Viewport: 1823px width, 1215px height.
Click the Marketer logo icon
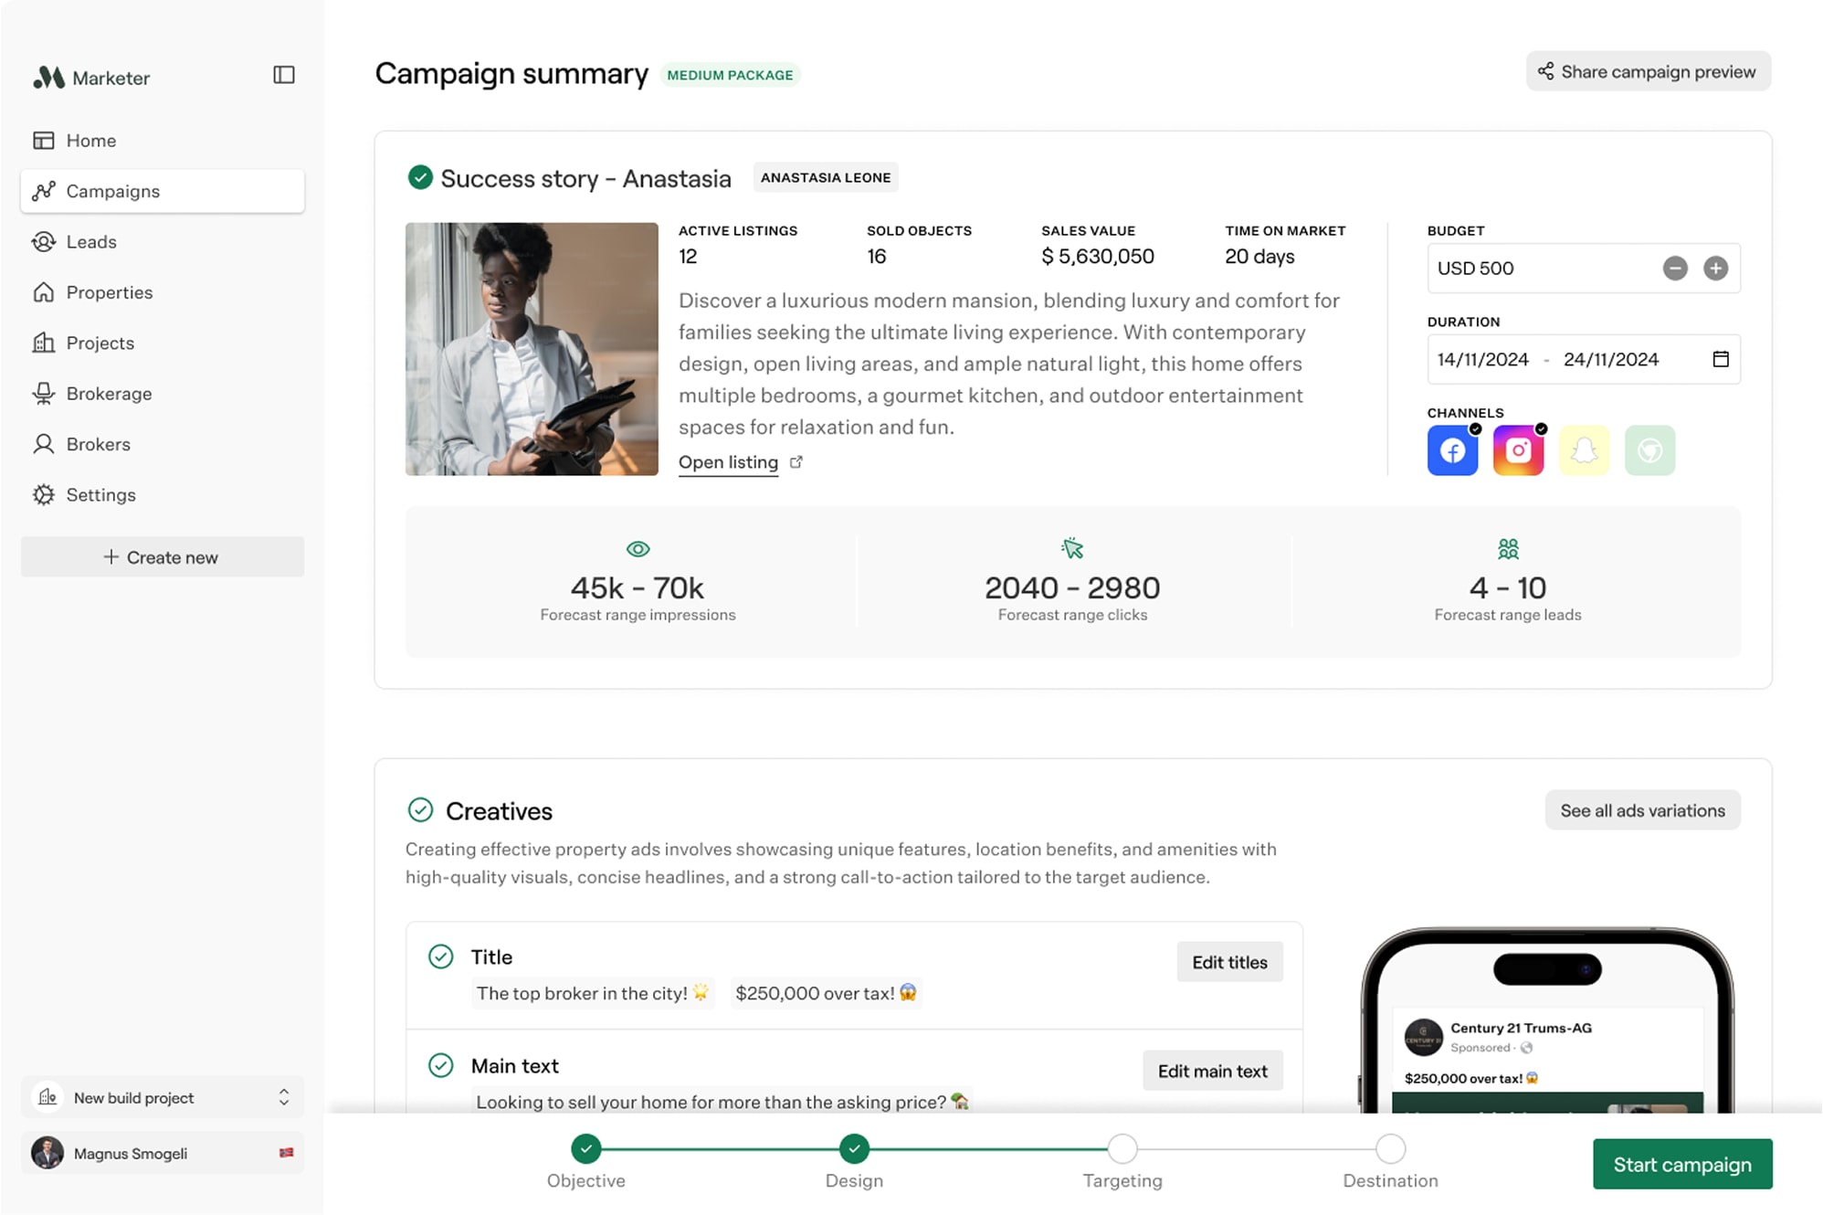pos(48,78)
